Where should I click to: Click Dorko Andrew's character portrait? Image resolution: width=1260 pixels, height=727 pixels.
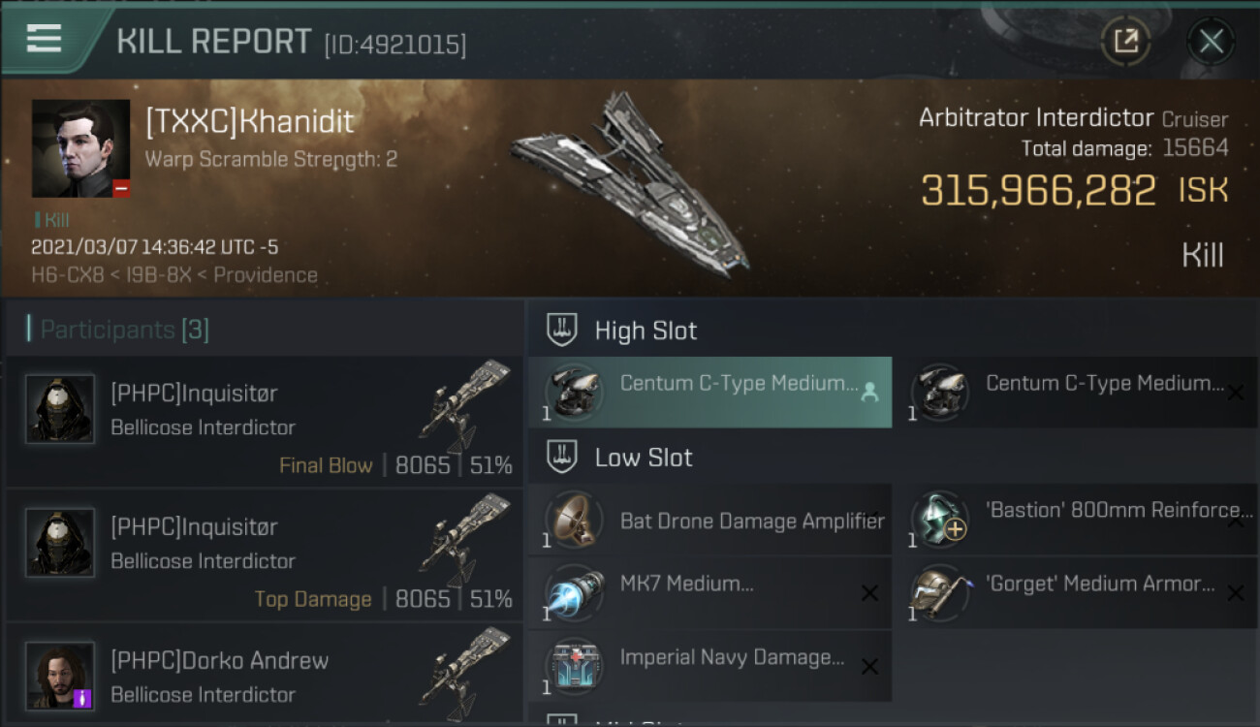point(60,676)
